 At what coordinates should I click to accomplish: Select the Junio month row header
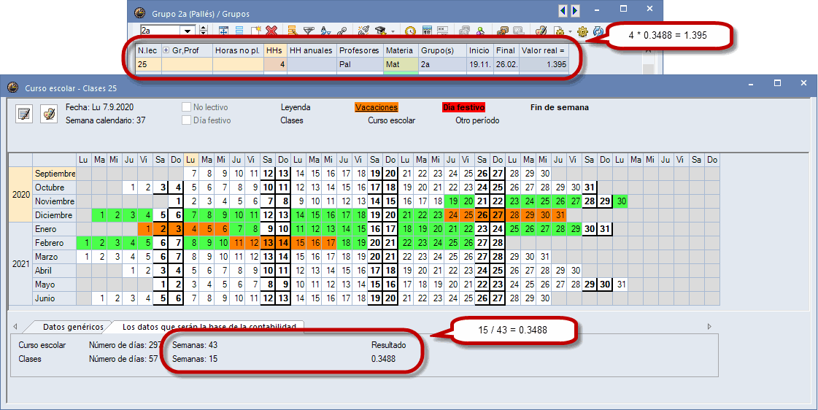55,298
